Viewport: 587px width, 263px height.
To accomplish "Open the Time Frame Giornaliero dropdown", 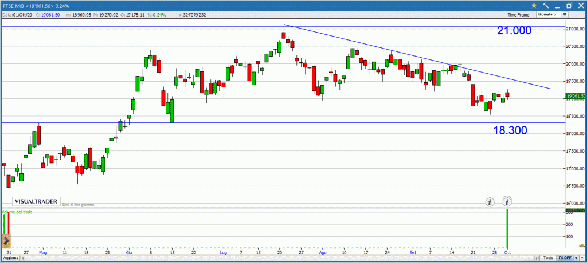I will tap(552, 14).
